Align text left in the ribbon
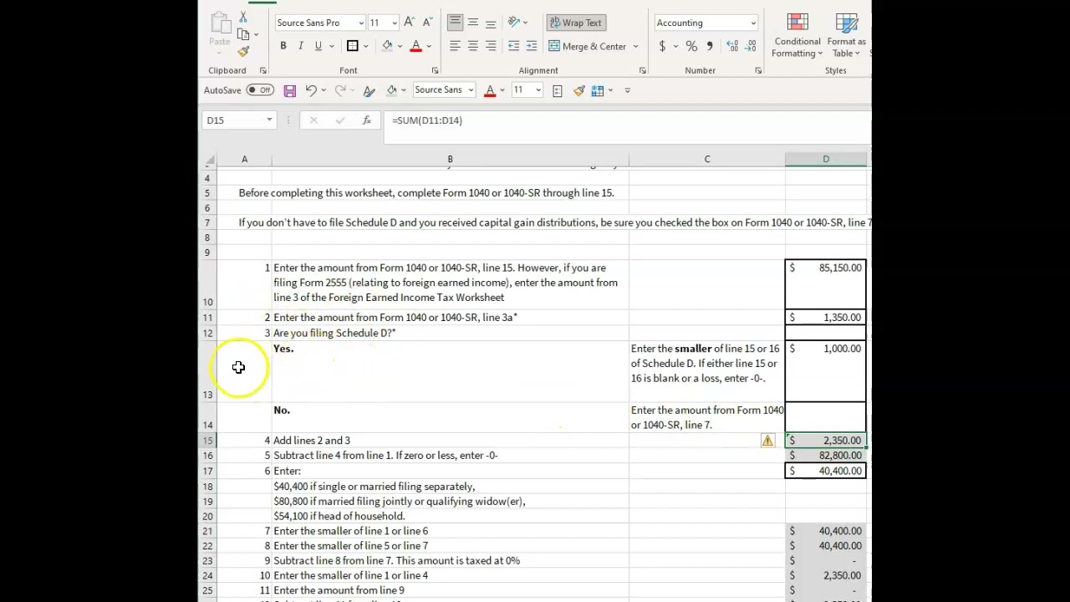Screen dimensions: 1070x602 pyautogui.click(x=455, y=46)
